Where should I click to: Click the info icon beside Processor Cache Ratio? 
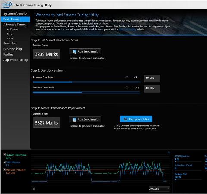click(127, 88)
